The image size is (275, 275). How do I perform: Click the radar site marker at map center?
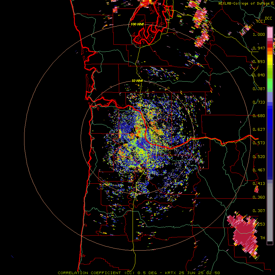click(x=137, y=138)
